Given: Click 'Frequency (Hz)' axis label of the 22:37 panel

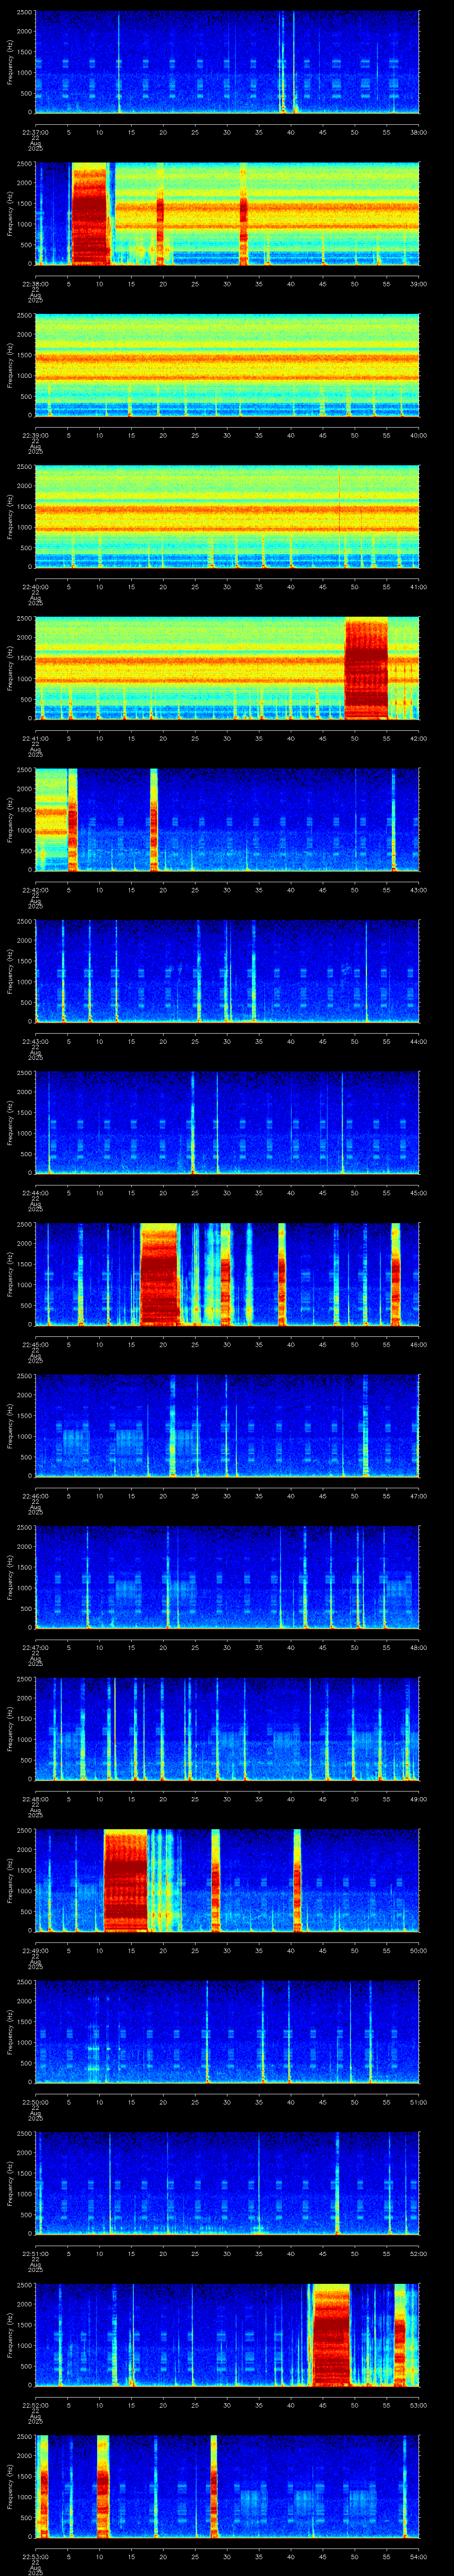Looking at the screenshot, I should coord(10,62).
